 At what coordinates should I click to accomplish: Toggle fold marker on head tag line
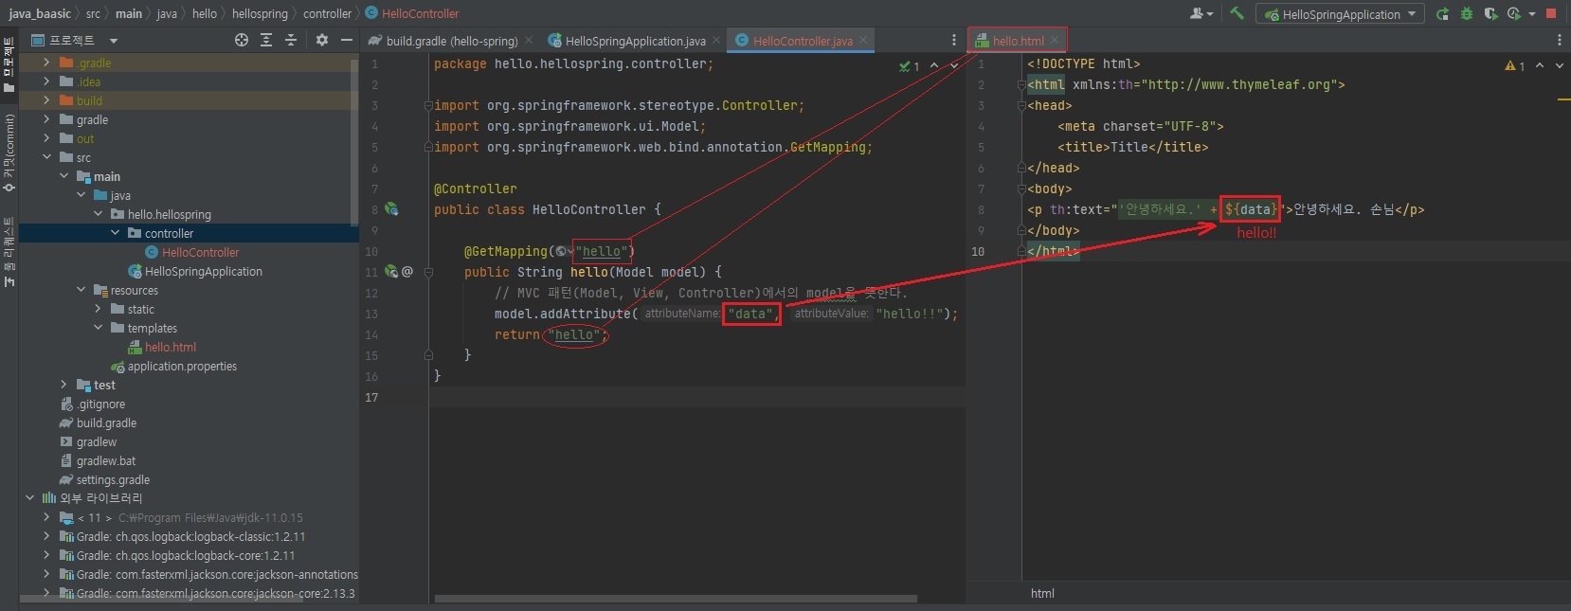(1021, 105)
